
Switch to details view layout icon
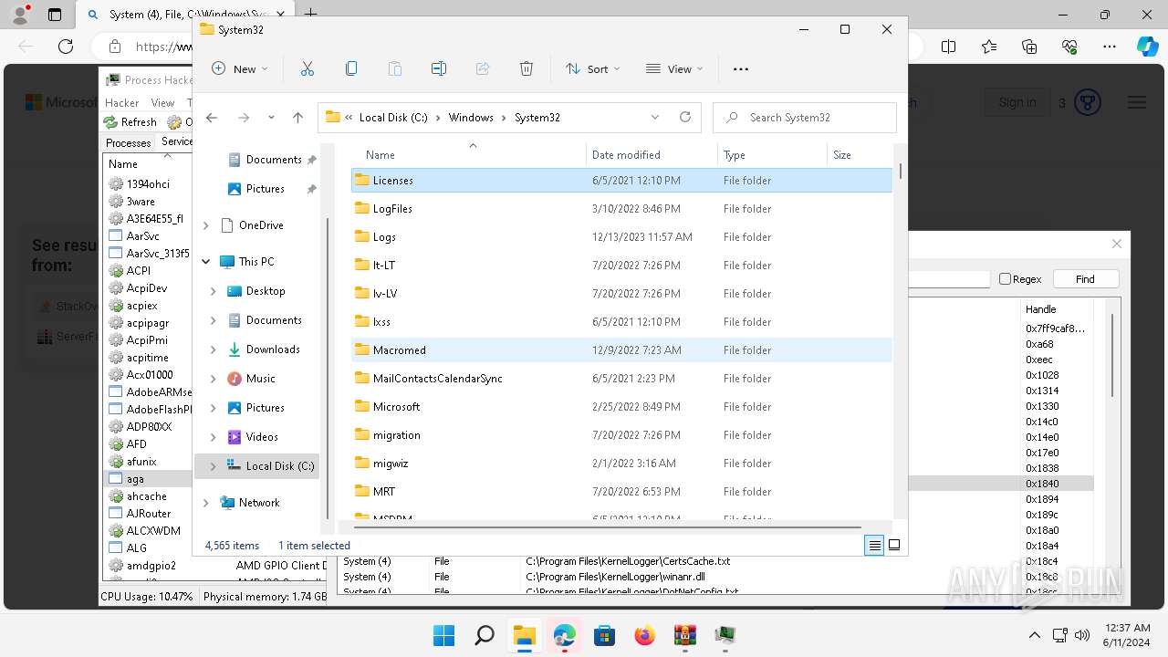[874, 546]
